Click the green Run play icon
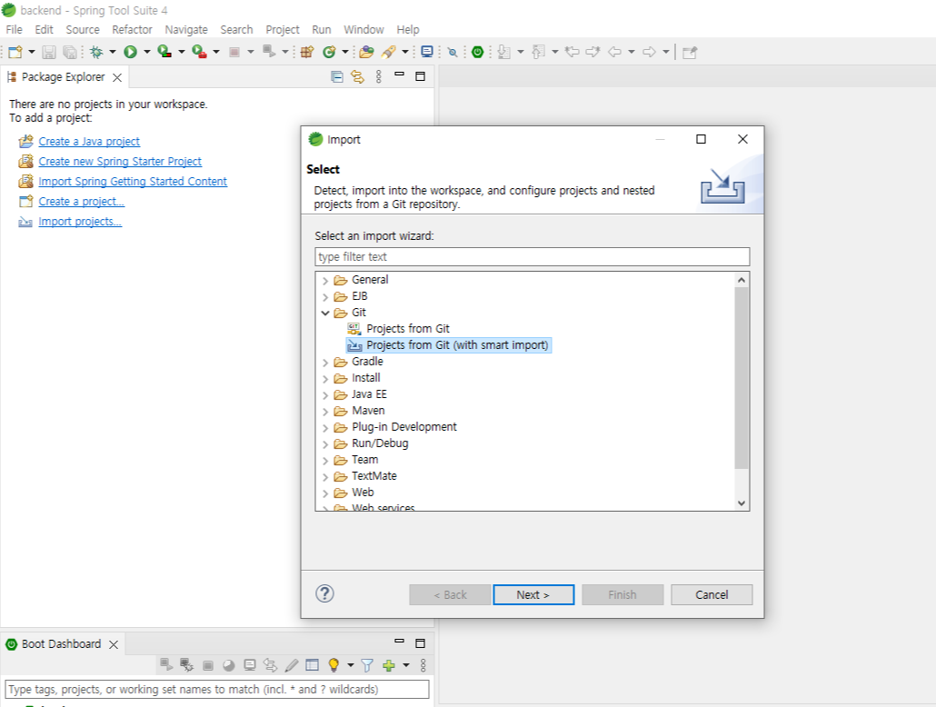 click(130, 52)
